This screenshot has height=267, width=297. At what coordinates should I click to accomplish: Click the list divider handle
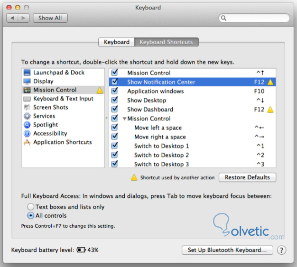107,118
